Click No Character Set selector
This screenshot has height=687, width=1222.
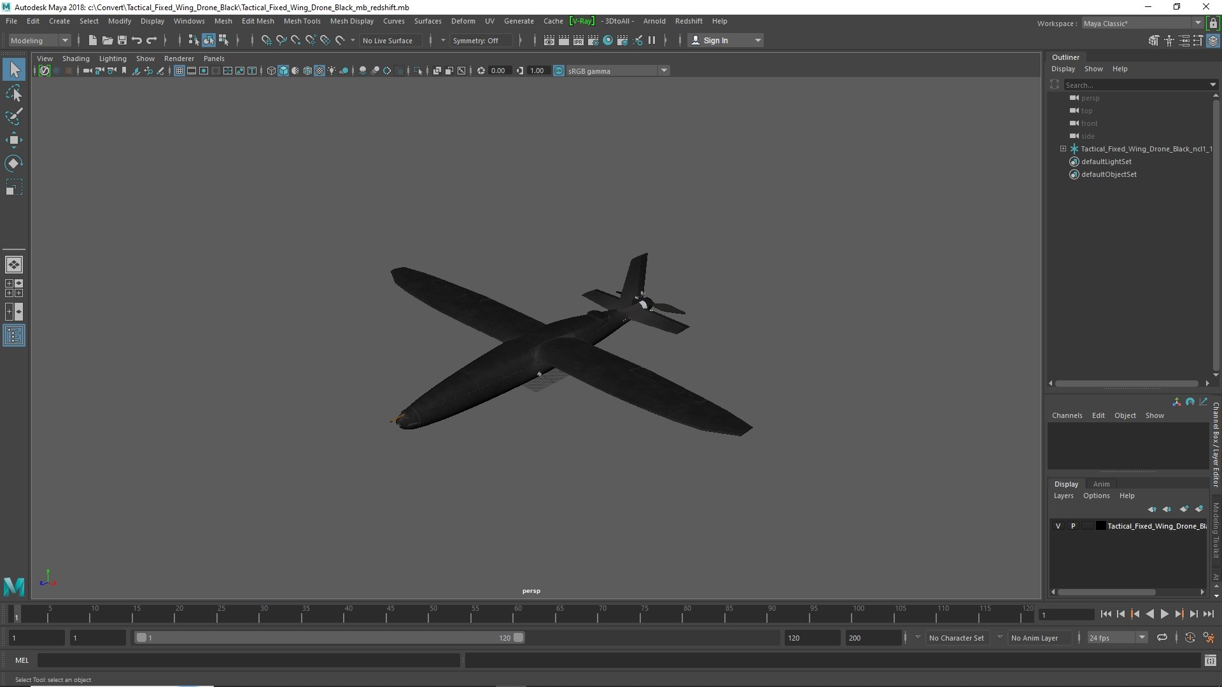click(956, 637)
